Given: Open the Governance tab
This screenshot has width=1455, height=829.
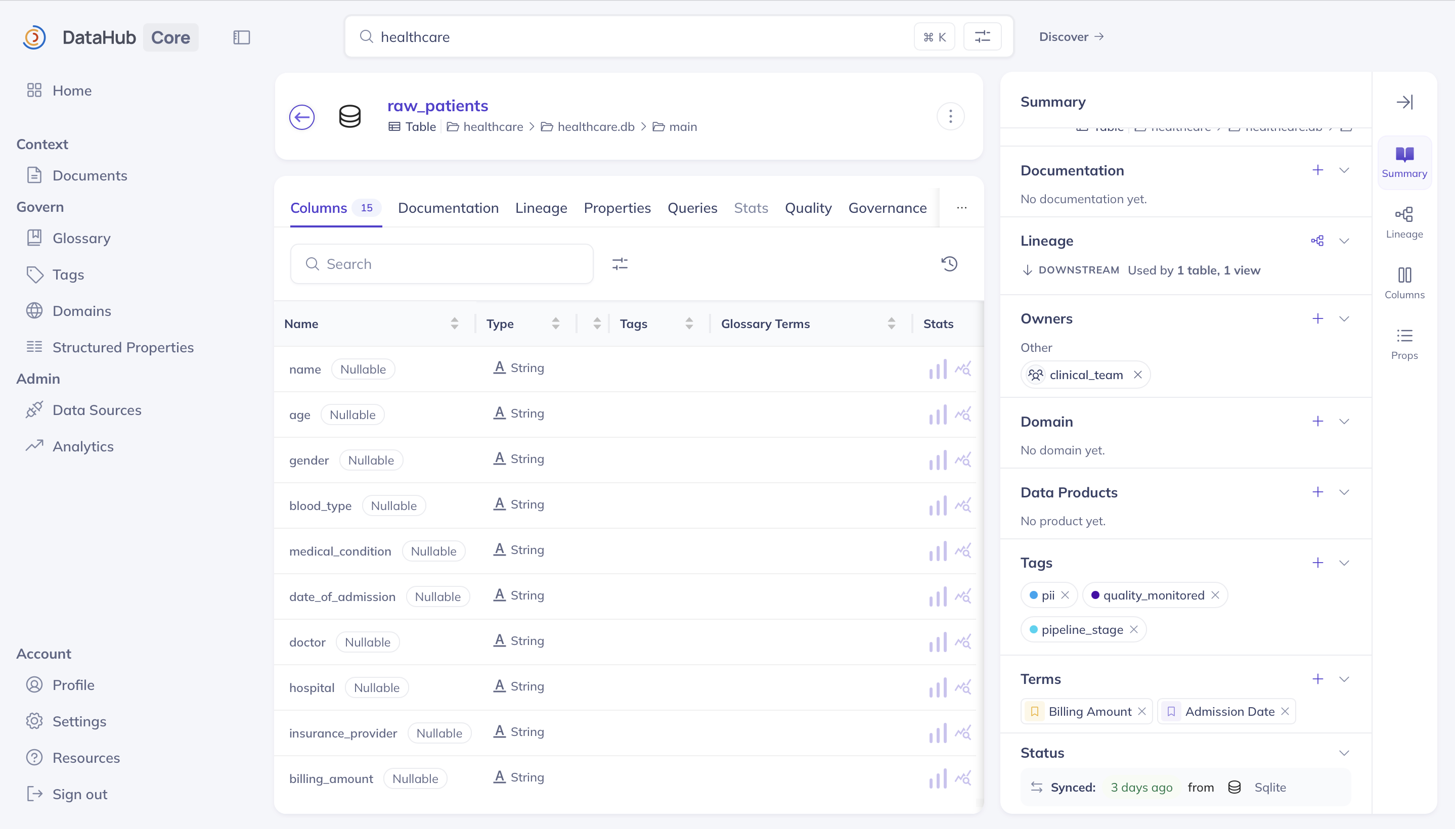Looking at the screenshot, I should click(887, 208).
